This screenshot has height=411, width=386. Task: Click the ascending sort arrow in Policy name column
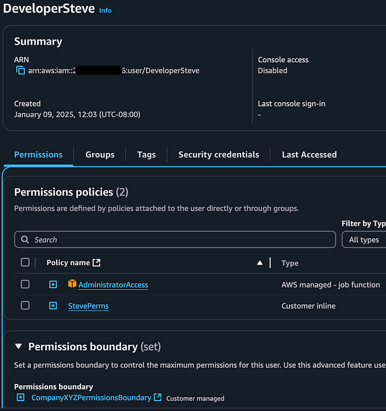coord(260,263)
